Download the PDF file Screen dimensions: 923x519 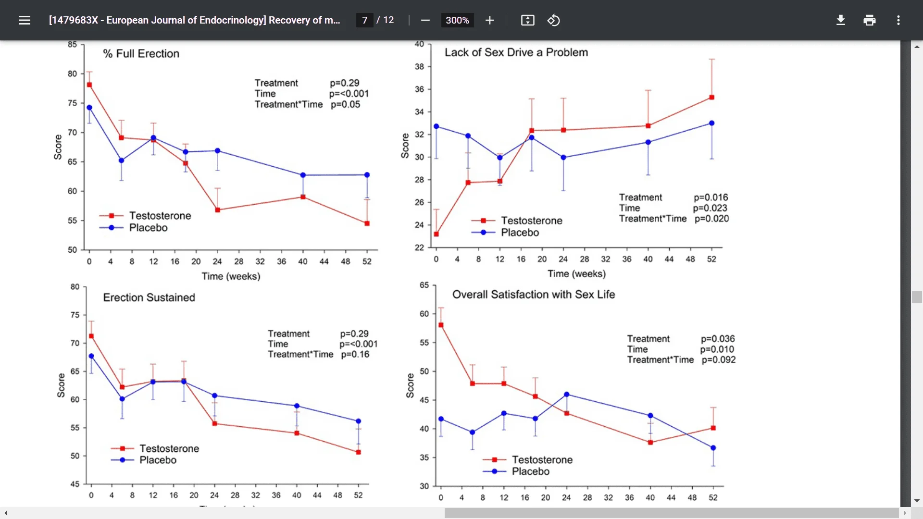tap(841, 20)
